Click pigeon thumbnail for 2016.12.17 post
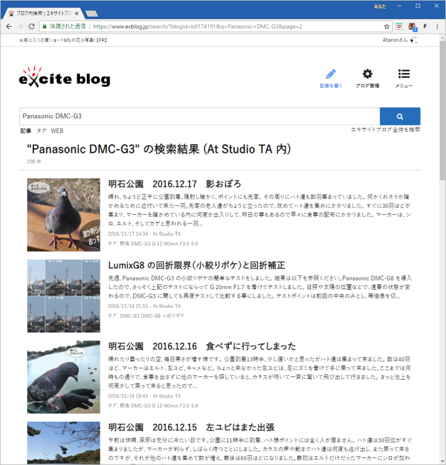This screenshot has height=465, width=446. pyautogui.click(x=64, y=215)
